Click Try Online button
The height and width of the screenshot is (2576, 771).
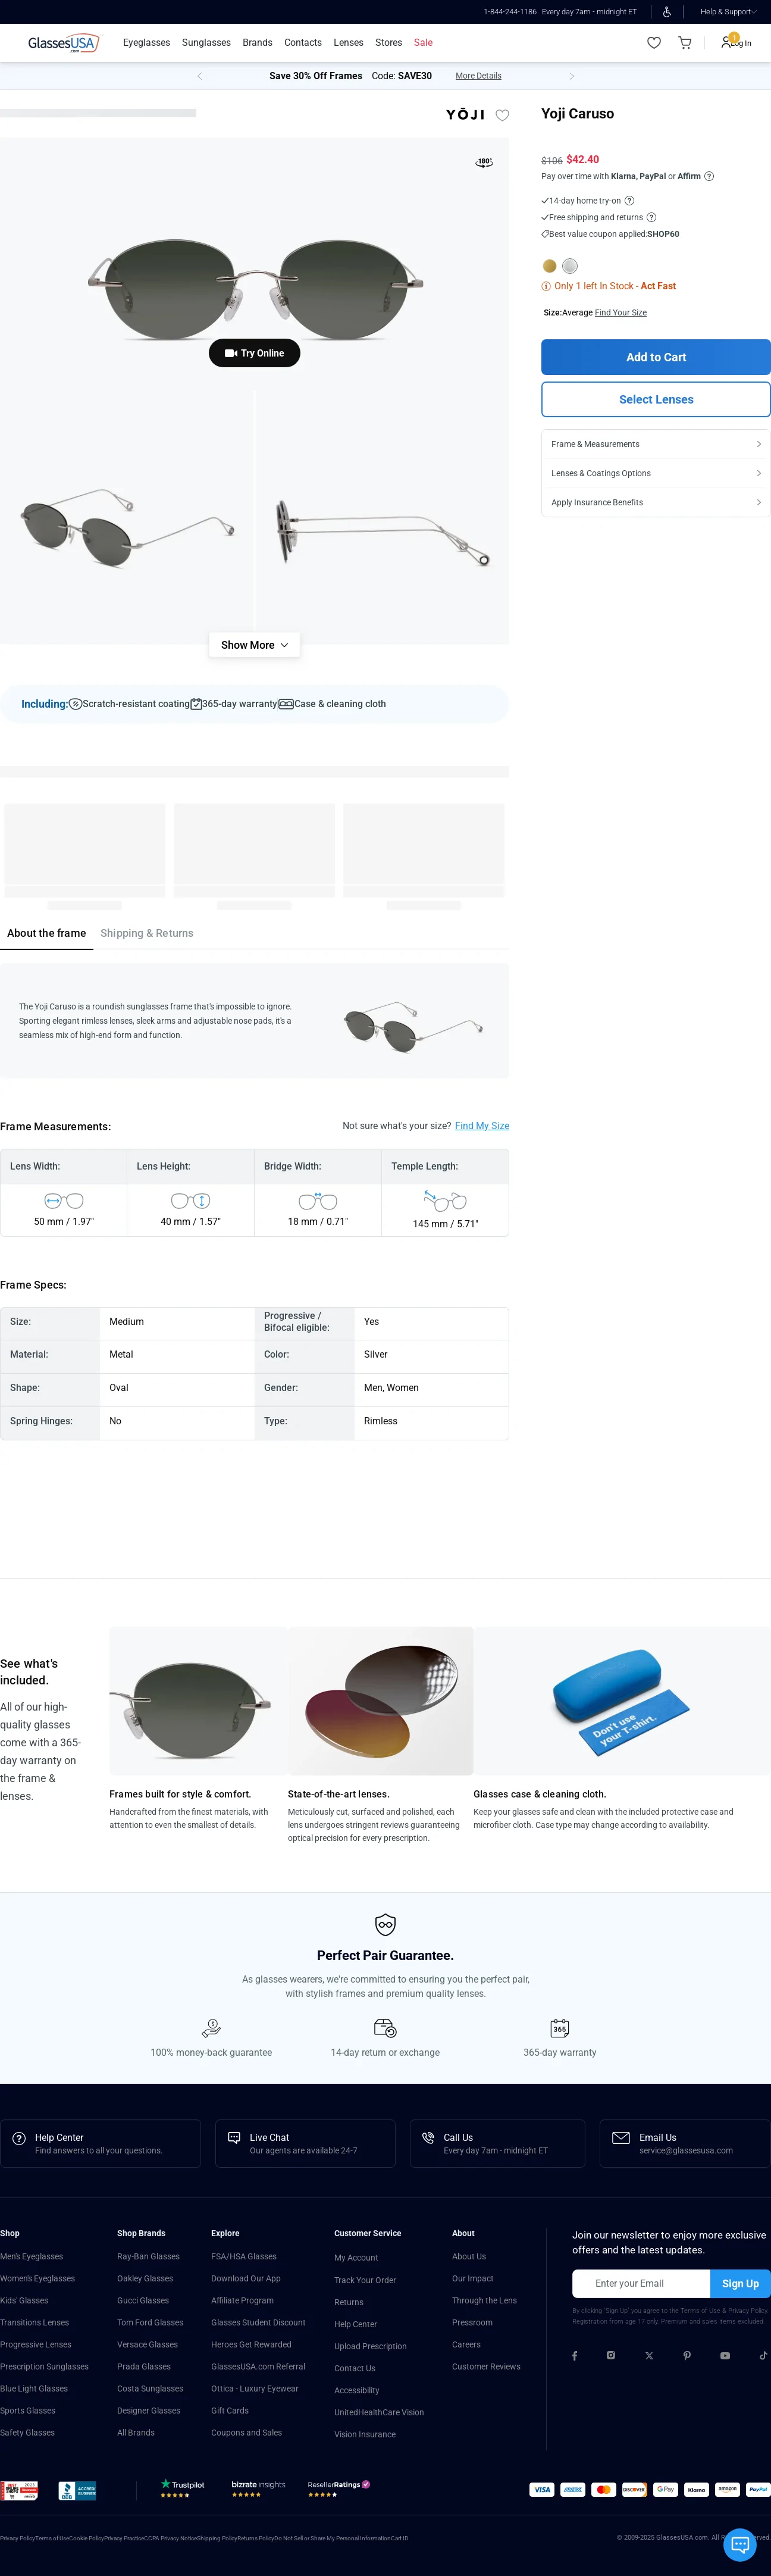254,353
